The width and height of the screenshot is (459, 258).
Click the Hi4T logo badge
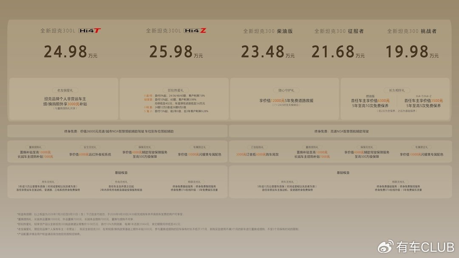[x=90, y=31]
